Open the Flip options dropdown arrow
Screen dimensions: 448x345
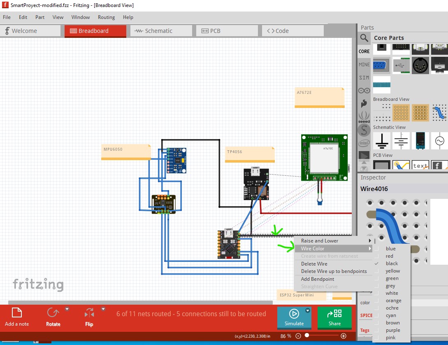click(x=103, y=309)
